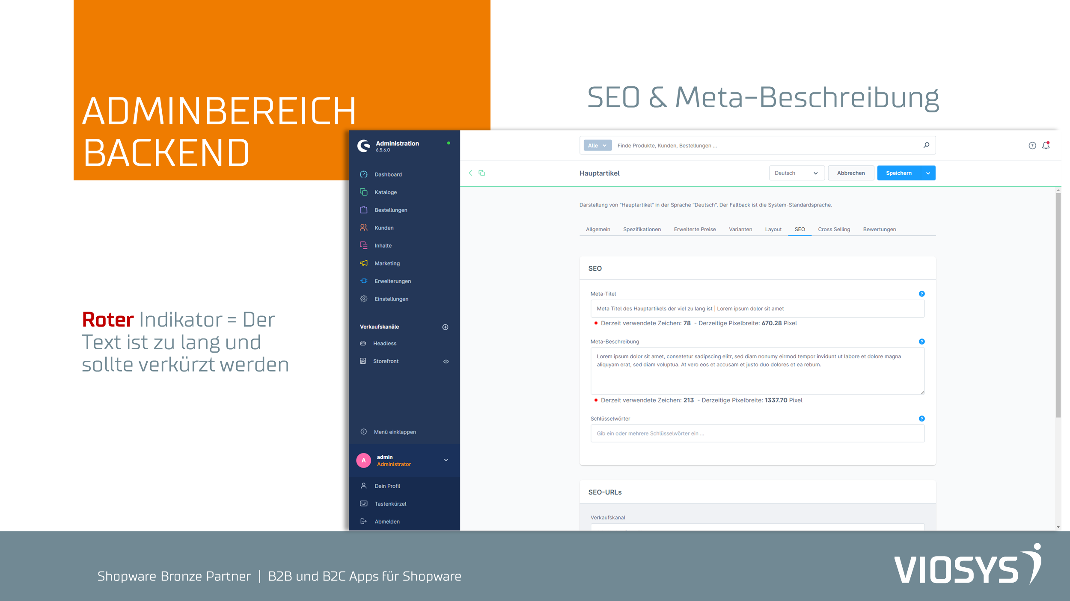Toggle the Storefront Verkaufskanal visibility
This screenshot has width=1070, height=601.
(x=446, y=361)
